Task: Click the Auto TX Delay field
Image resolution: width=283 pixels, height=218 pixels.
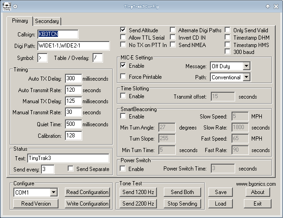Action: (73, 78)
